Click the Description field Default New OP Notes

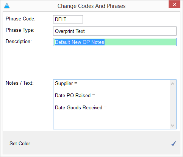pyautogui.click(x=115, y=42)
